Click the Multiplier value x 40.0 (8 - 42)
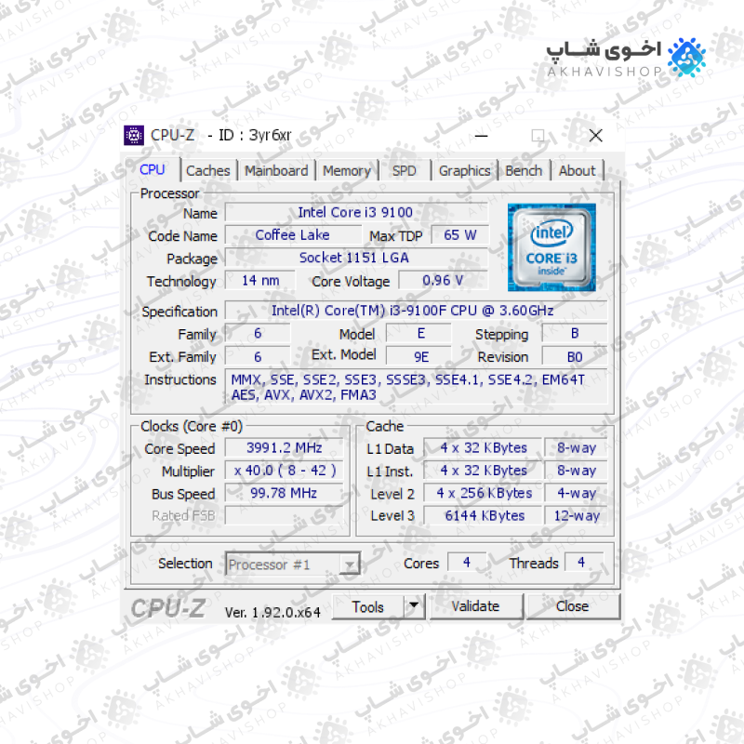 tap(285, 471)
